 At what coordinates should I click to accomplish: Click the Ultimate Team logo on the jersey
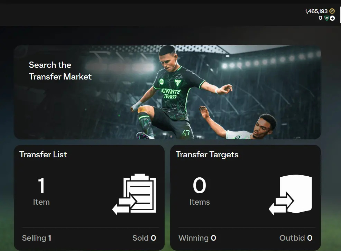[x=171, y=94]
